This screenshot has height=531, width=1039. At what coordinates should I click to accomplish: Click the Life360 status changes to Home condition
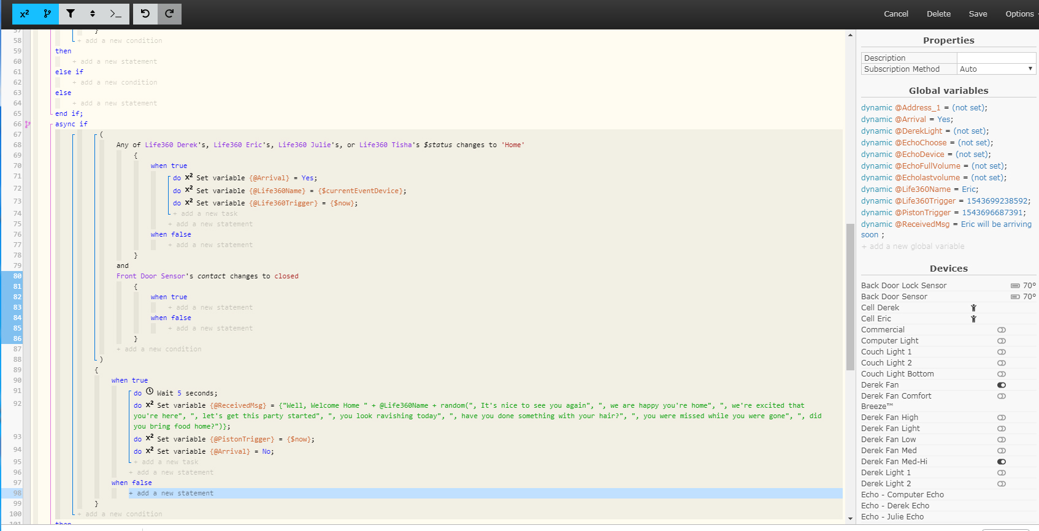(x=320, y=145)
